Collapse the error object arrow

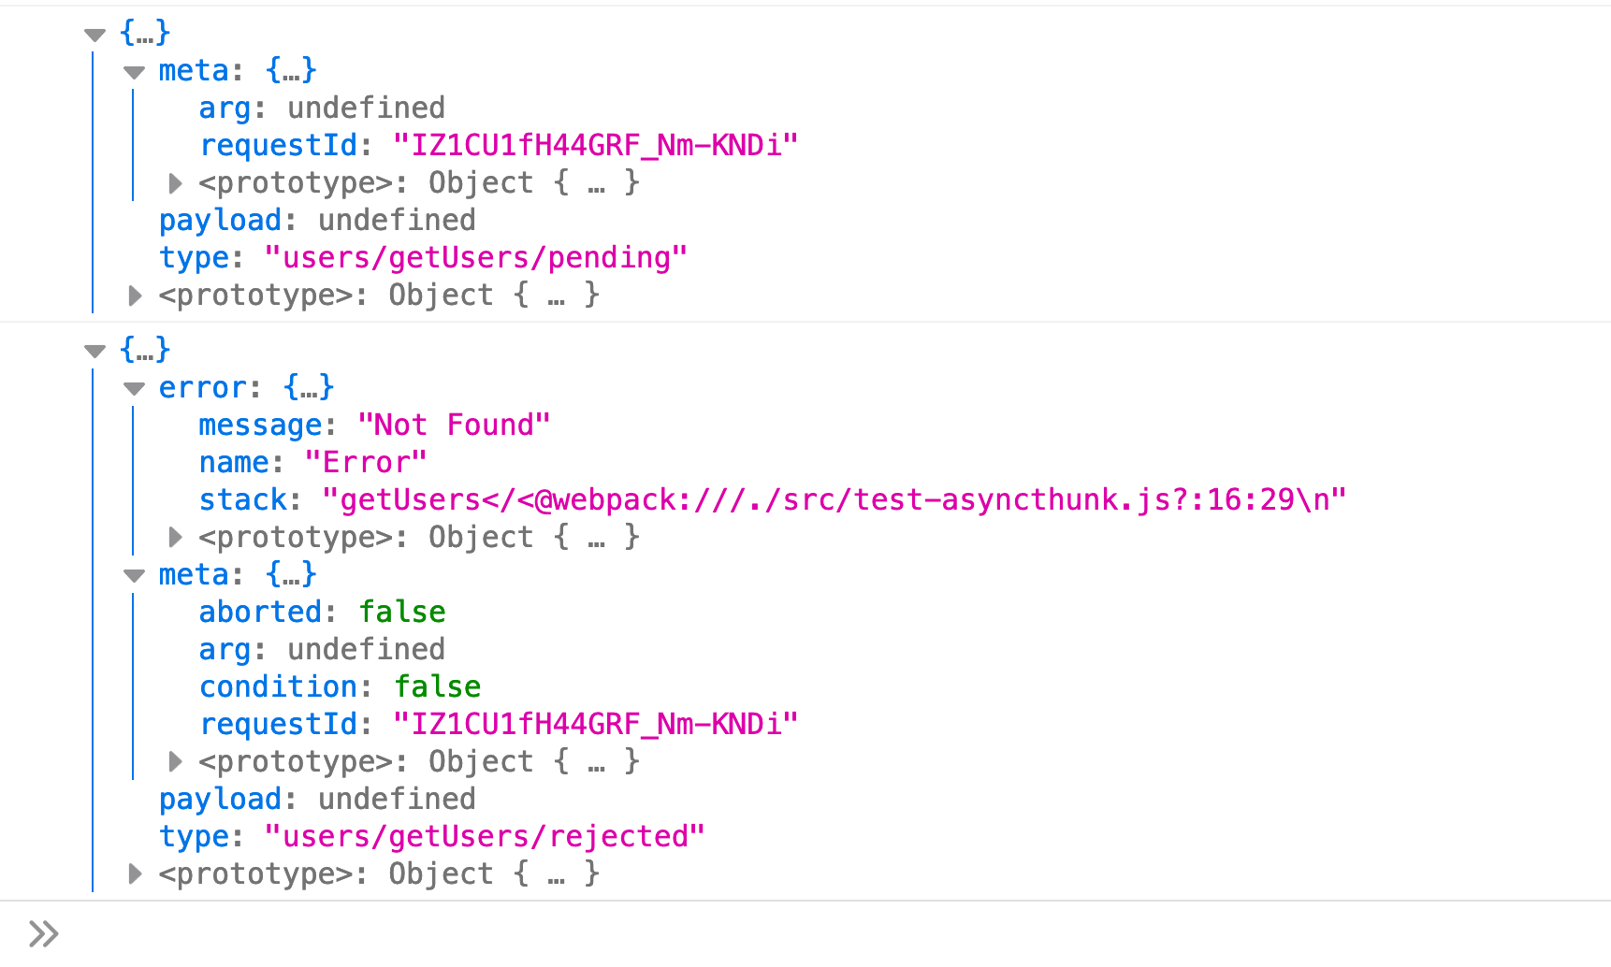tap(135, 389)
